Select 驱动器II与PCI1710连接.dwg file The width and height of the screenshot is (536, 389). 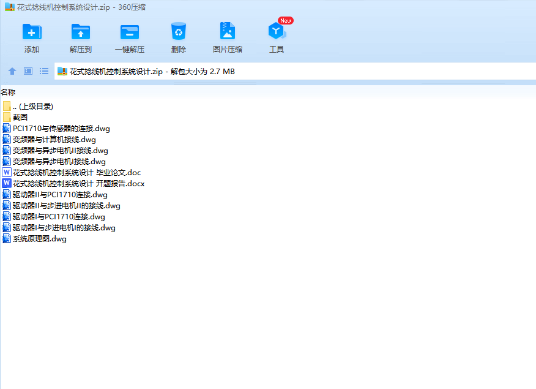pyautogui.click(x=54, y=195)
